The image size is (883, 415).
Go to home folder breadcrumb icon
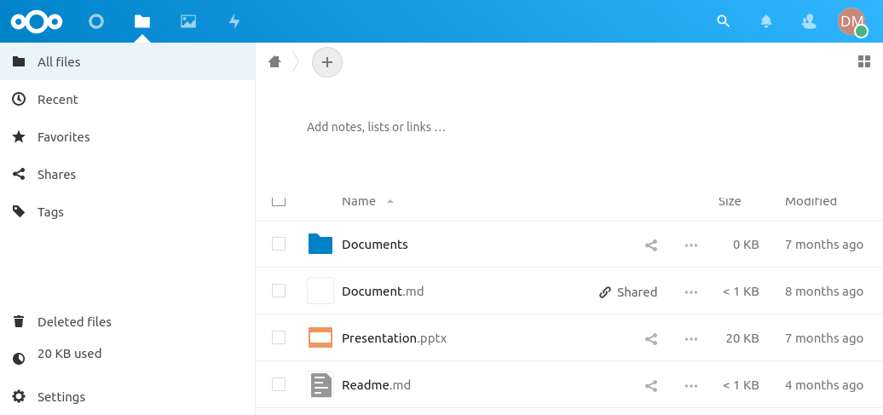[x=274, y=61]
